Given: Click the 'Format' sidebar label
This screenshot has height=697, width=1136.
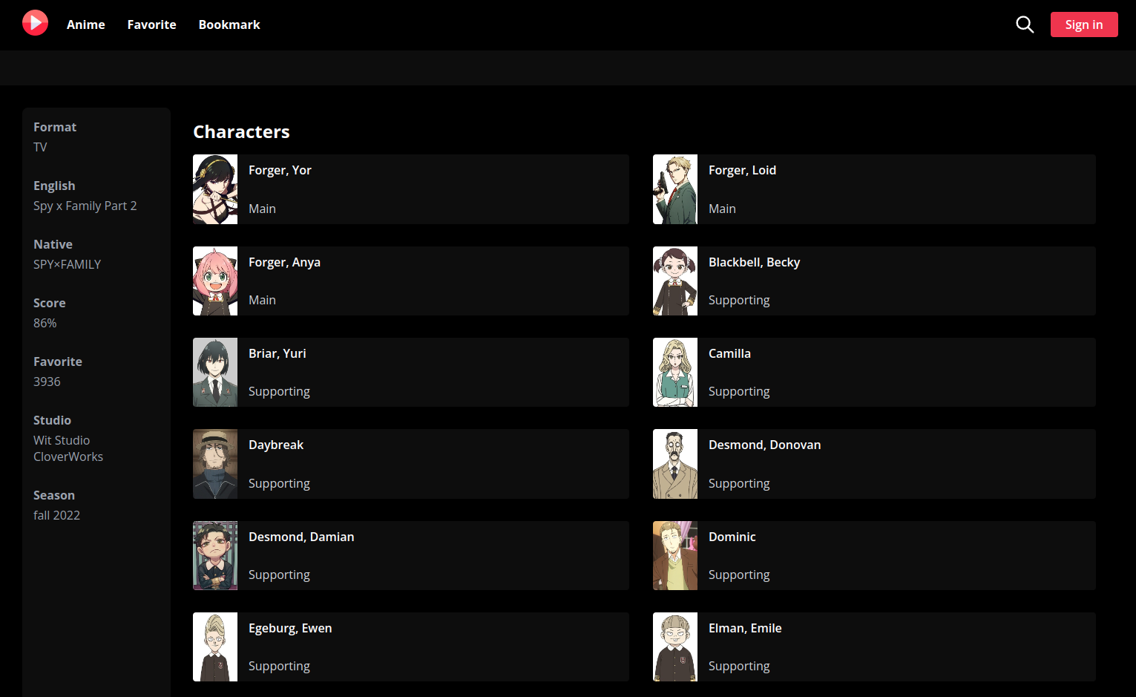Looking at the screenshot, I should click(x=55, y=127).
